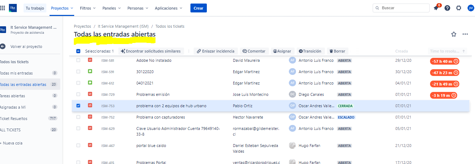The image size is (475, 164).
Task: Click the Crear button
Action: (199, 8)
